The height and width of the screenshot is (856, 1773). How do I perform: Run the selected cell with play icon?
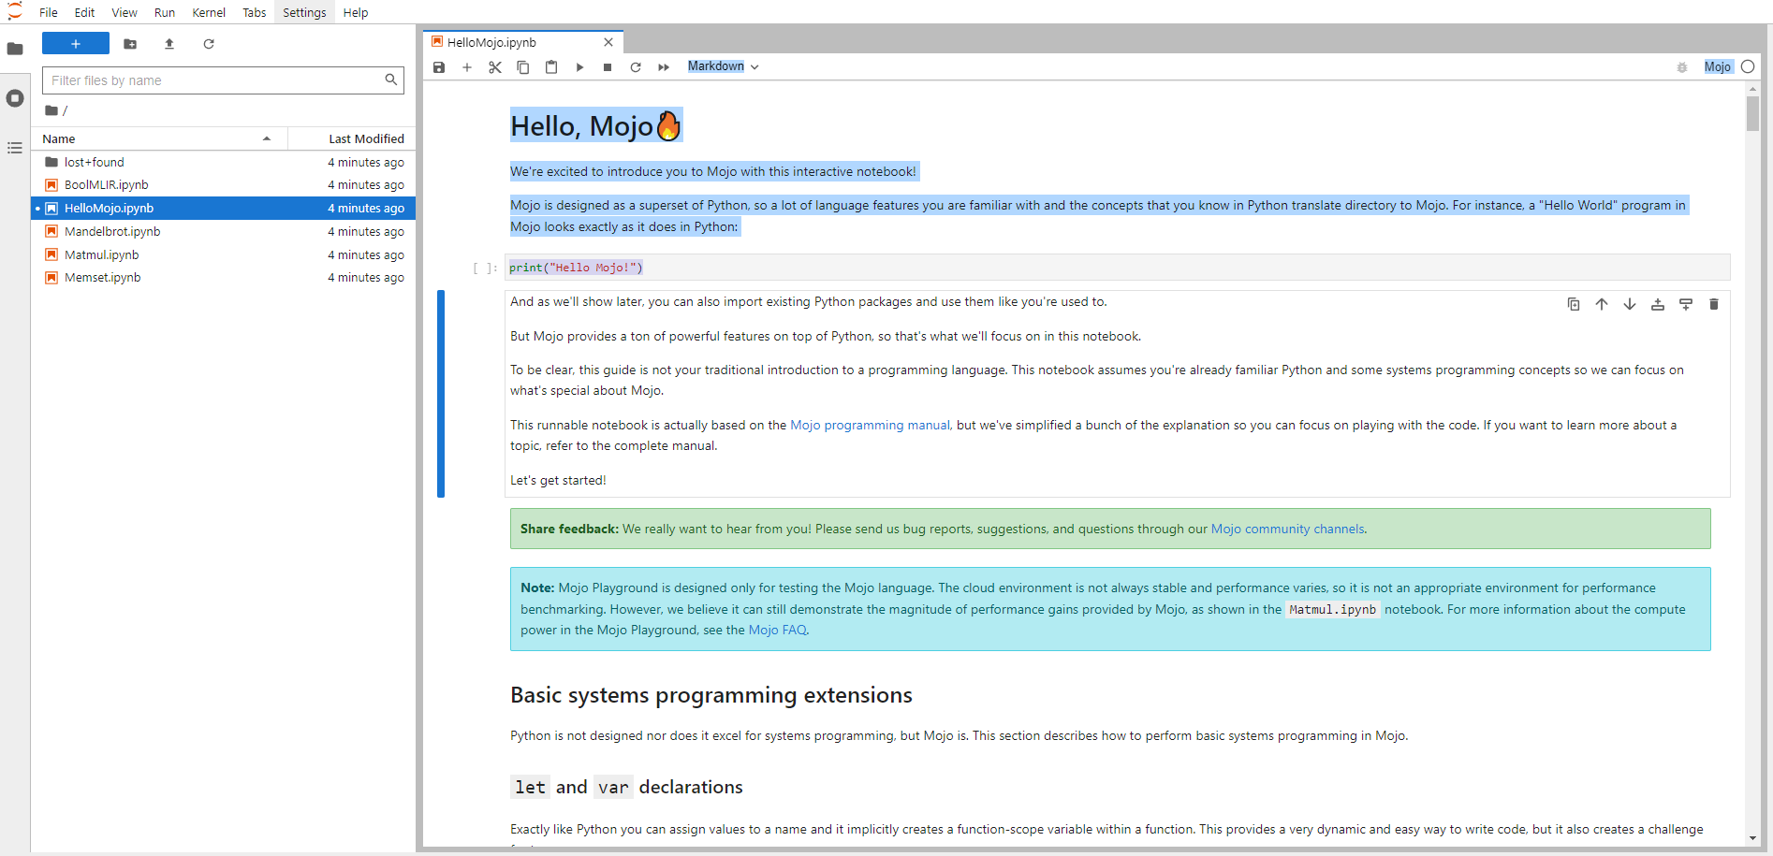[579, 67]
